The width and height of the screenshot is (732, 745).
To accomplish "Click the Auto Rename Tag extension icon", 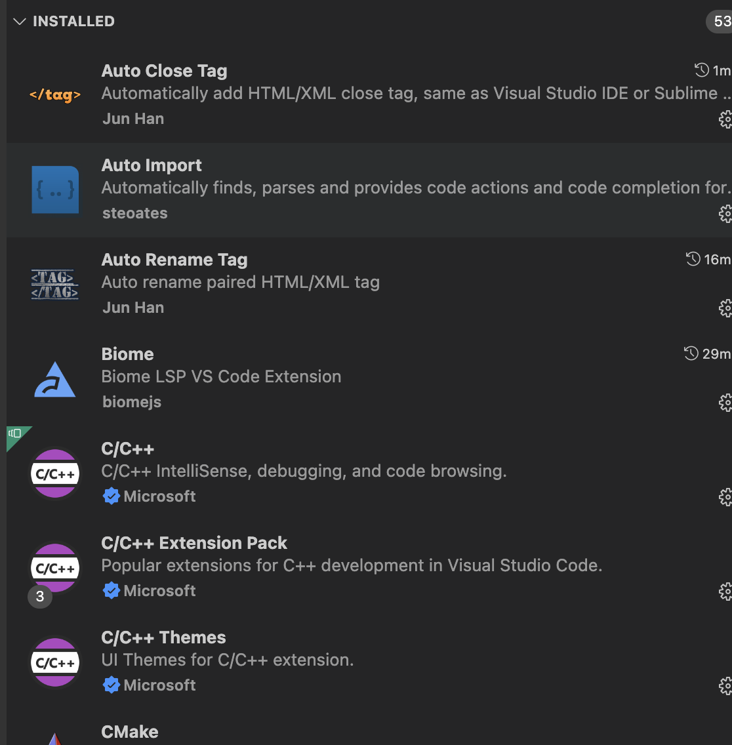I will click(x=55, y=284).
